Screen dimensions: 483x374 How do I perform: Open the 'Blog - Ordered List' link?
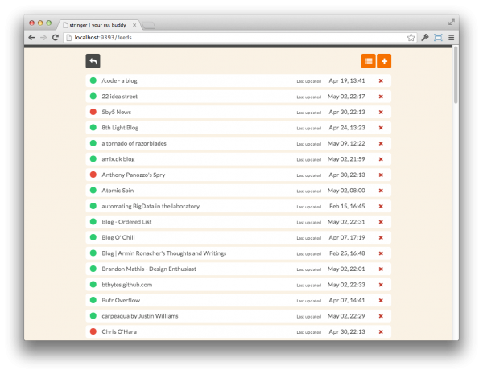pos(126,222)
